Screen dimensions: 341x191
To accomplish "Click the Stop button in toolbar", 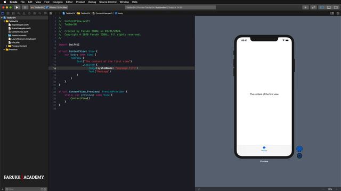I will coord(25,7).
